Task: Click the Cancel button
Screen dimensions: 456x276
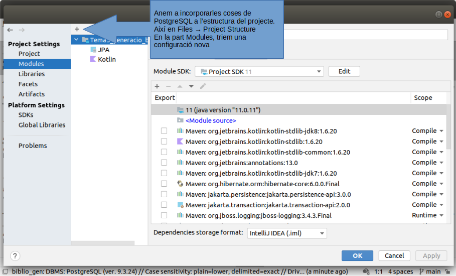Action: (394, 255)
